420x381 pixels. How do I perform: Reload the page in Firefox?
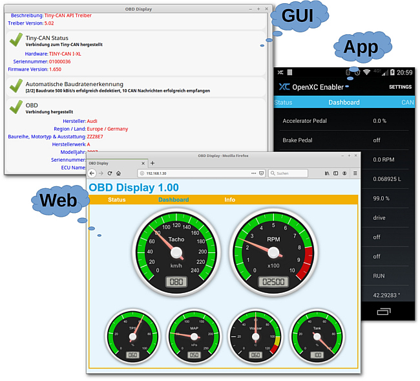pyautogui.click(x=110, y=173)
